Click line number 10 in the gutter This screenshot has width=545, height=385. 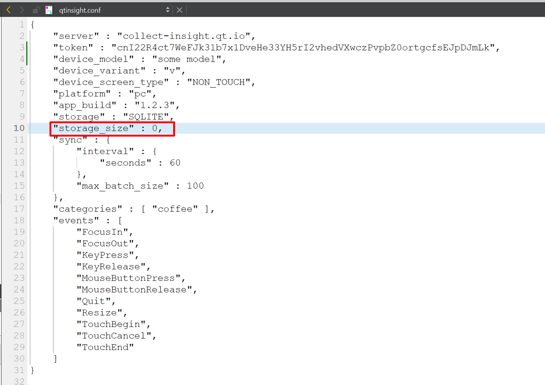click(19, 128)
